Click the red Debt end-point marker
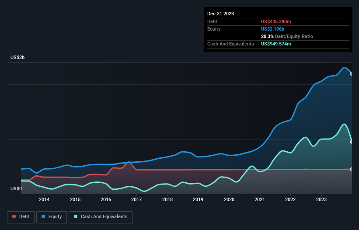The width and height of the screenshot is (359, 230). tap(352, 169)
